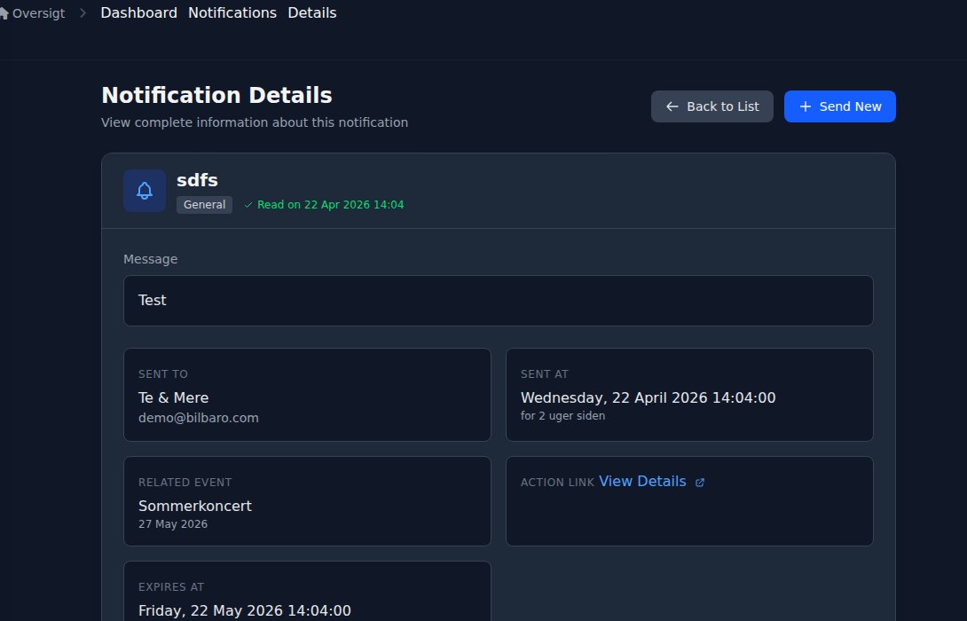This screenshot has width=967, height=621.
Task: Click the Read on 22 Apr 2026 14:04 status
Action: tap(330, 205)
